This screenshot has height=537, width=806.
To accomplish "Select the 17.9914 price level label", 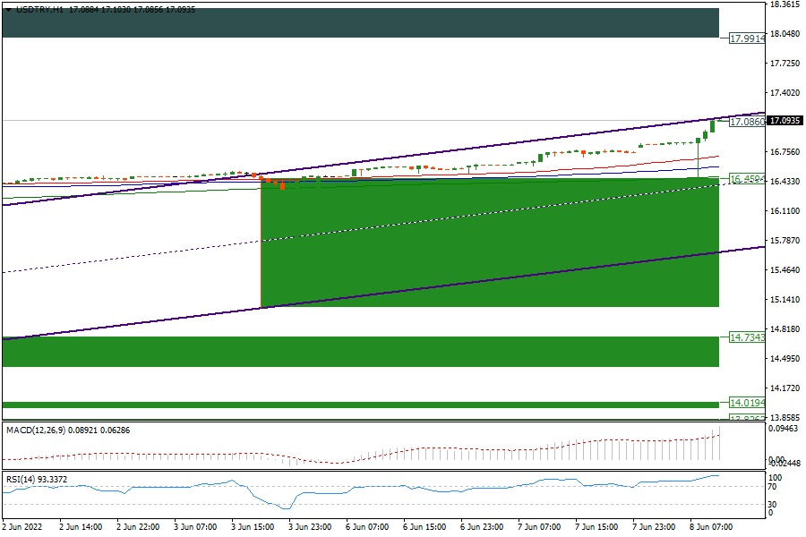I will [x=746, y=38].
